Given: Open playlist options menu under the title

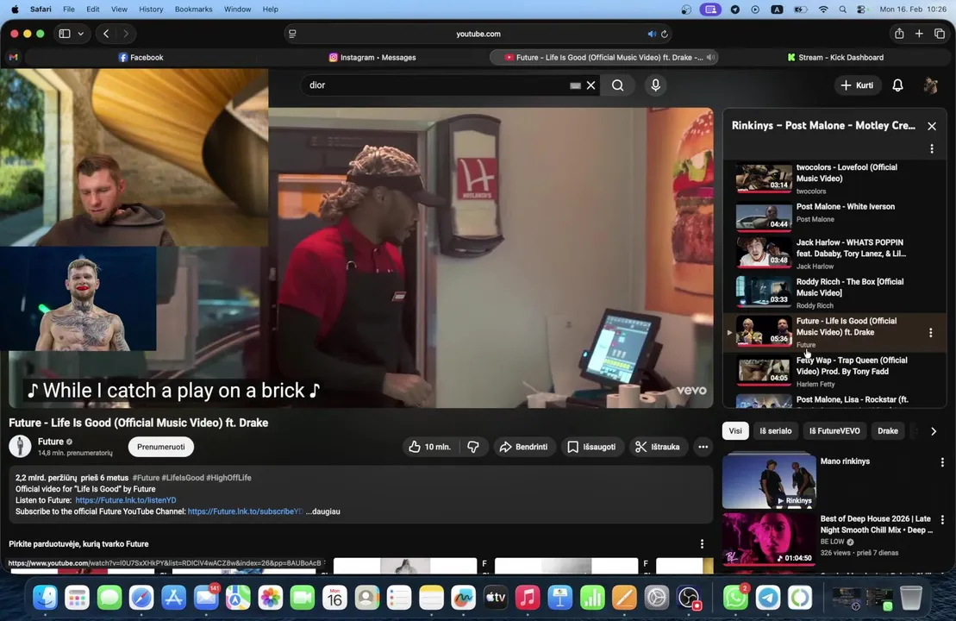Looking at the screenshot, I should [x=932, y=149].
